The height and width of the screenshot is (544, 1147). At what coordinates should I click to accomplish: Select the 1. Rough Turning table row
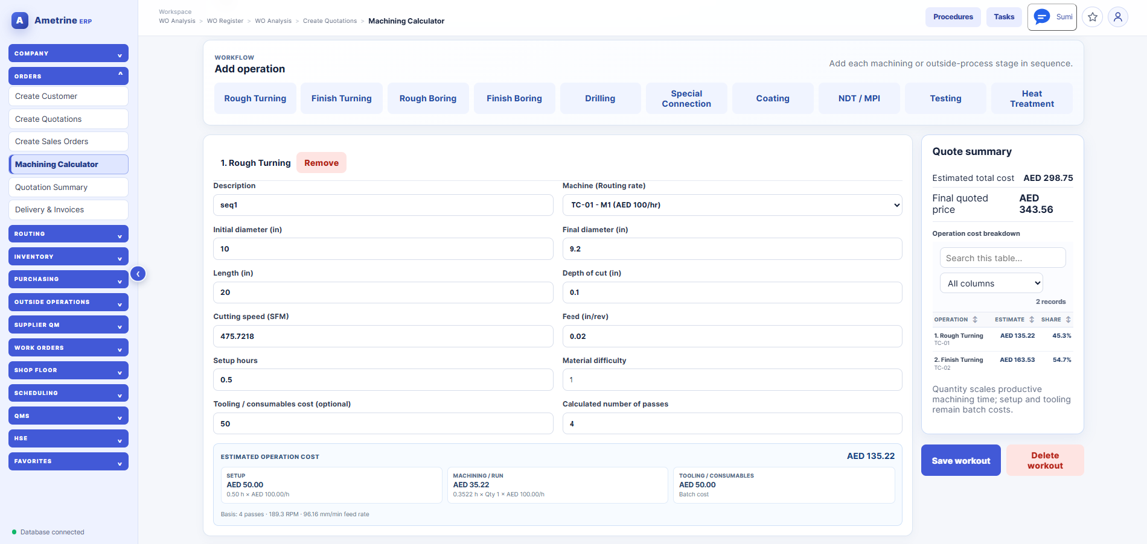(1003, 339)
